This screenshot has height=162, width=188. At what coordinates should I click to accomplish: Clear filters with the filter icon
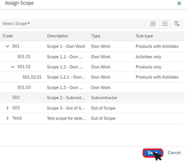pyautogui.click(x=177, y=23)
